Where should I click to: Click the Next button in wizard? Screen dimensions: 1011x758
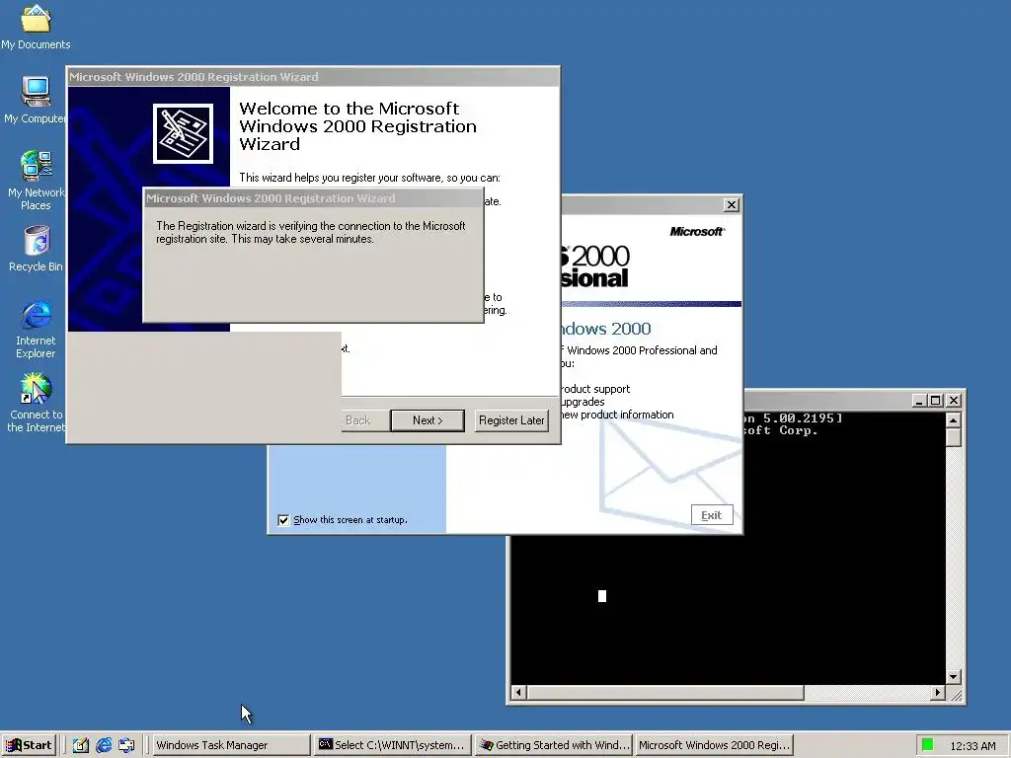[x=428, y=420]
